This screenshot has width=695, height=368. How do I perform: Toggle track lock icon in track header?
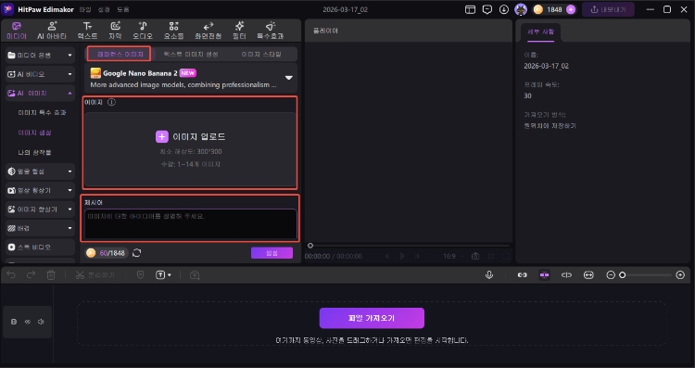point(14,322)
